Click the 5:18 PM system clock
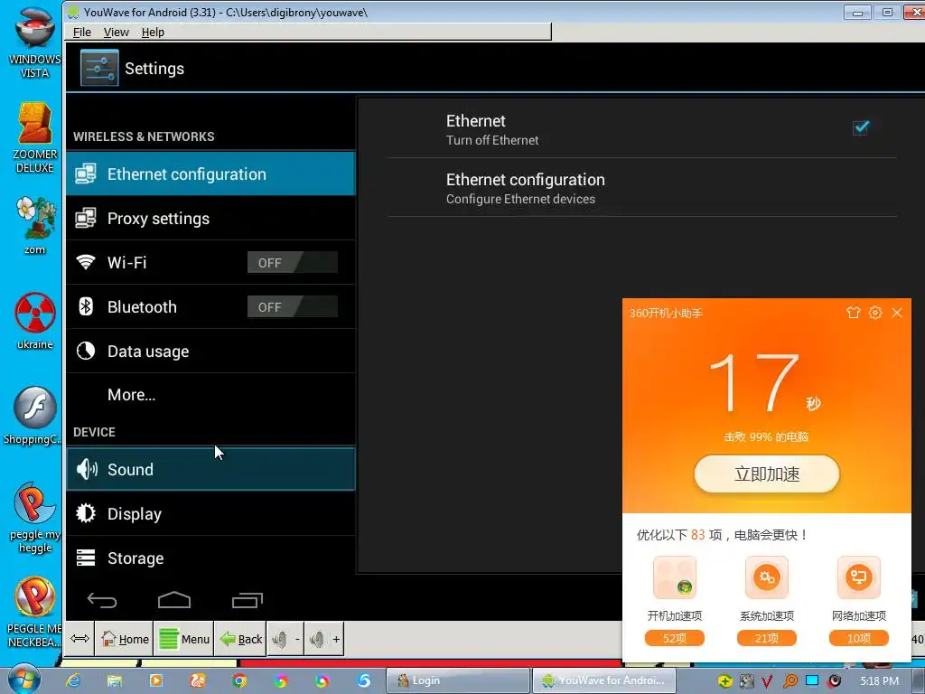Image resolution: width=925 pixels, height=694 pixels. (x=879, y=680)
